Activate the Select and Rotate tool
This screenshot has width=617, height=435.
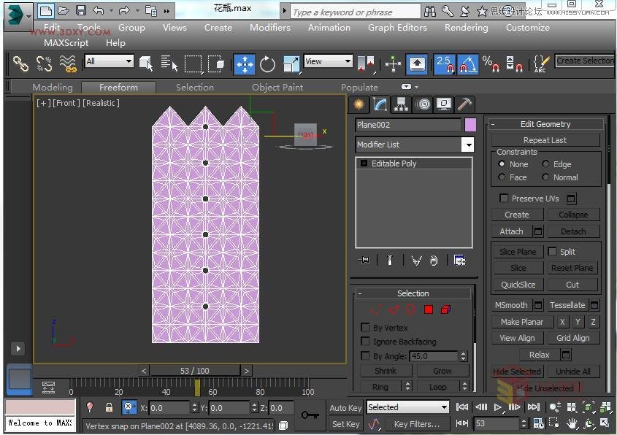point(268,64)
